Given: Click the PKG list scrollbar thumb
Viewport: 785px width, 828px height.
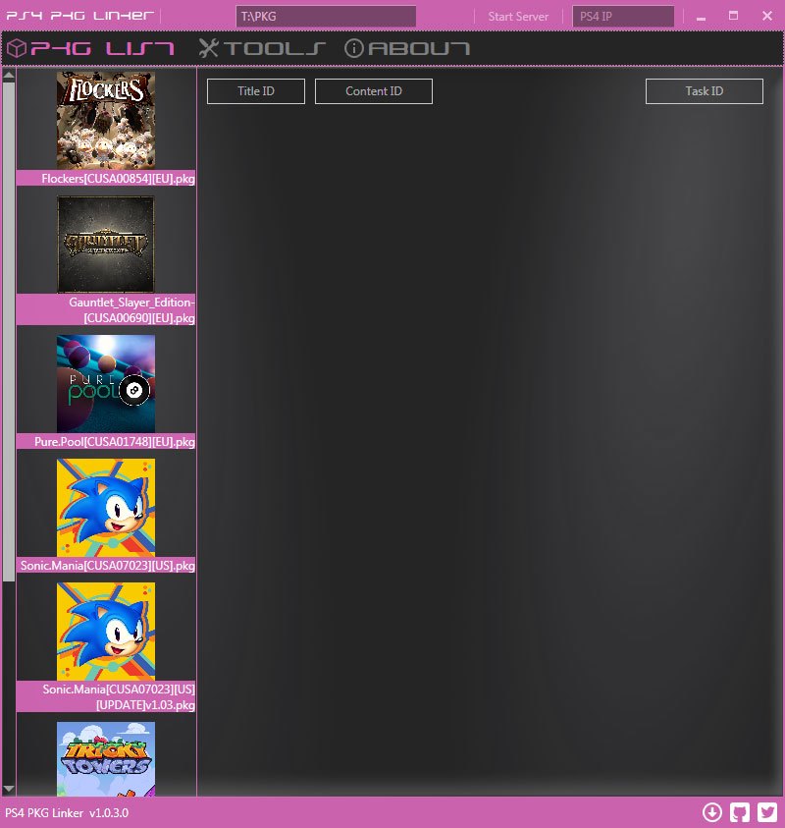Looking at the screenshot, I should click(x=9, y=332).
